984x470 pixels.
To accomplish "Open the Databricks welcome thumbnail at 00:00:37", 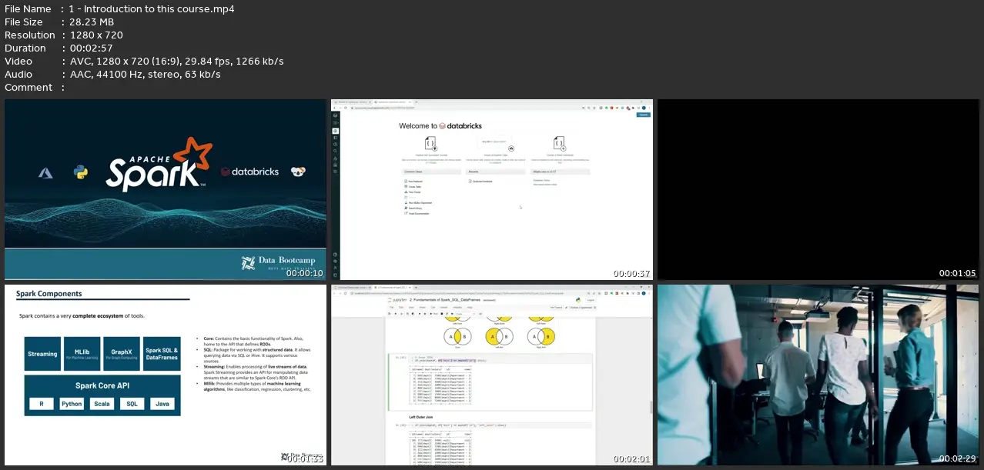I will click(491, 189).
